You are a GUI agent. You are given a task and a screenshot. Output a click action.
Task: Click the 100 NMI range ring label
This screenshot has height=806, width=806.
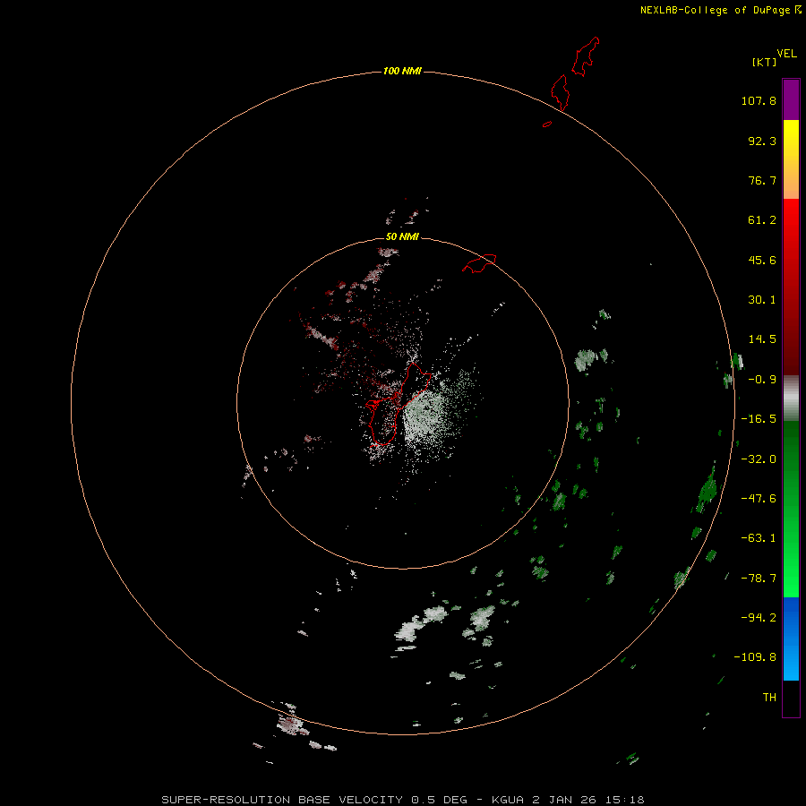pyautogui.click(x=402, y=71)
